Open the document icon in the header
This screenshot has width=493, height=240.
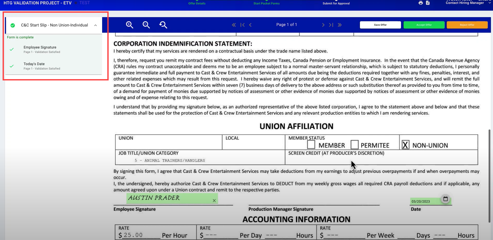(428, 3)
